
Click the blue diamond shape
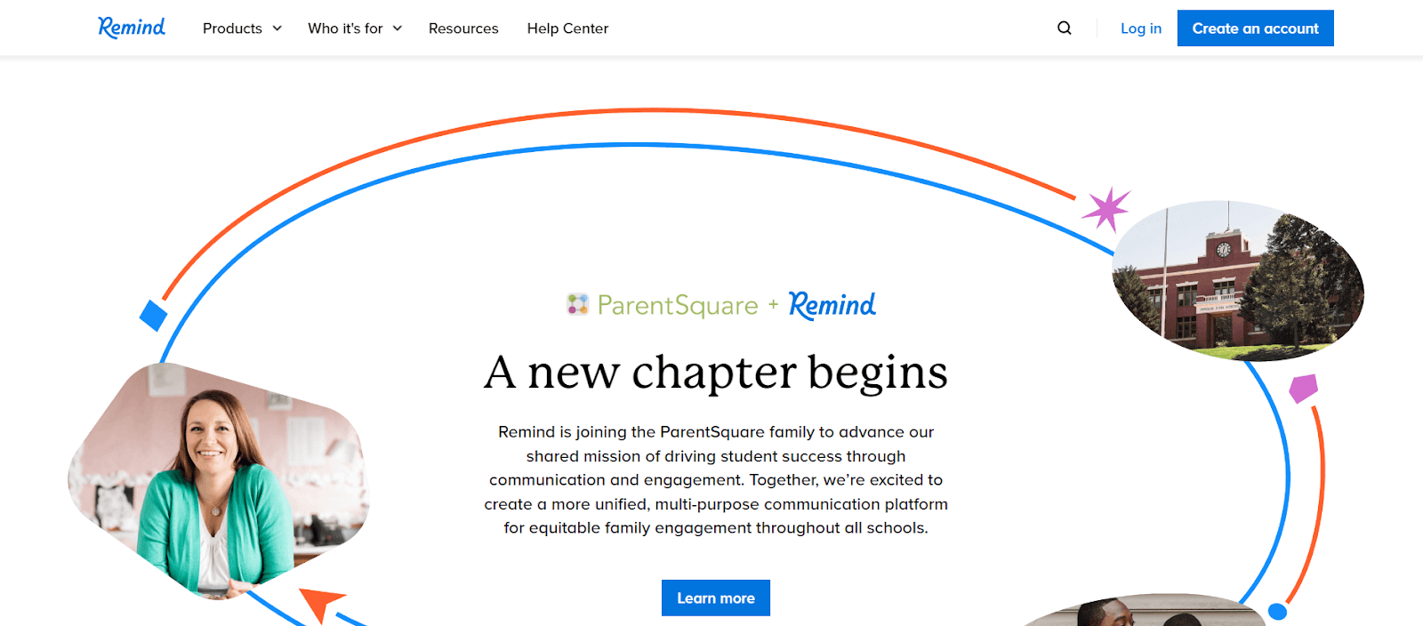click(154, 315)
